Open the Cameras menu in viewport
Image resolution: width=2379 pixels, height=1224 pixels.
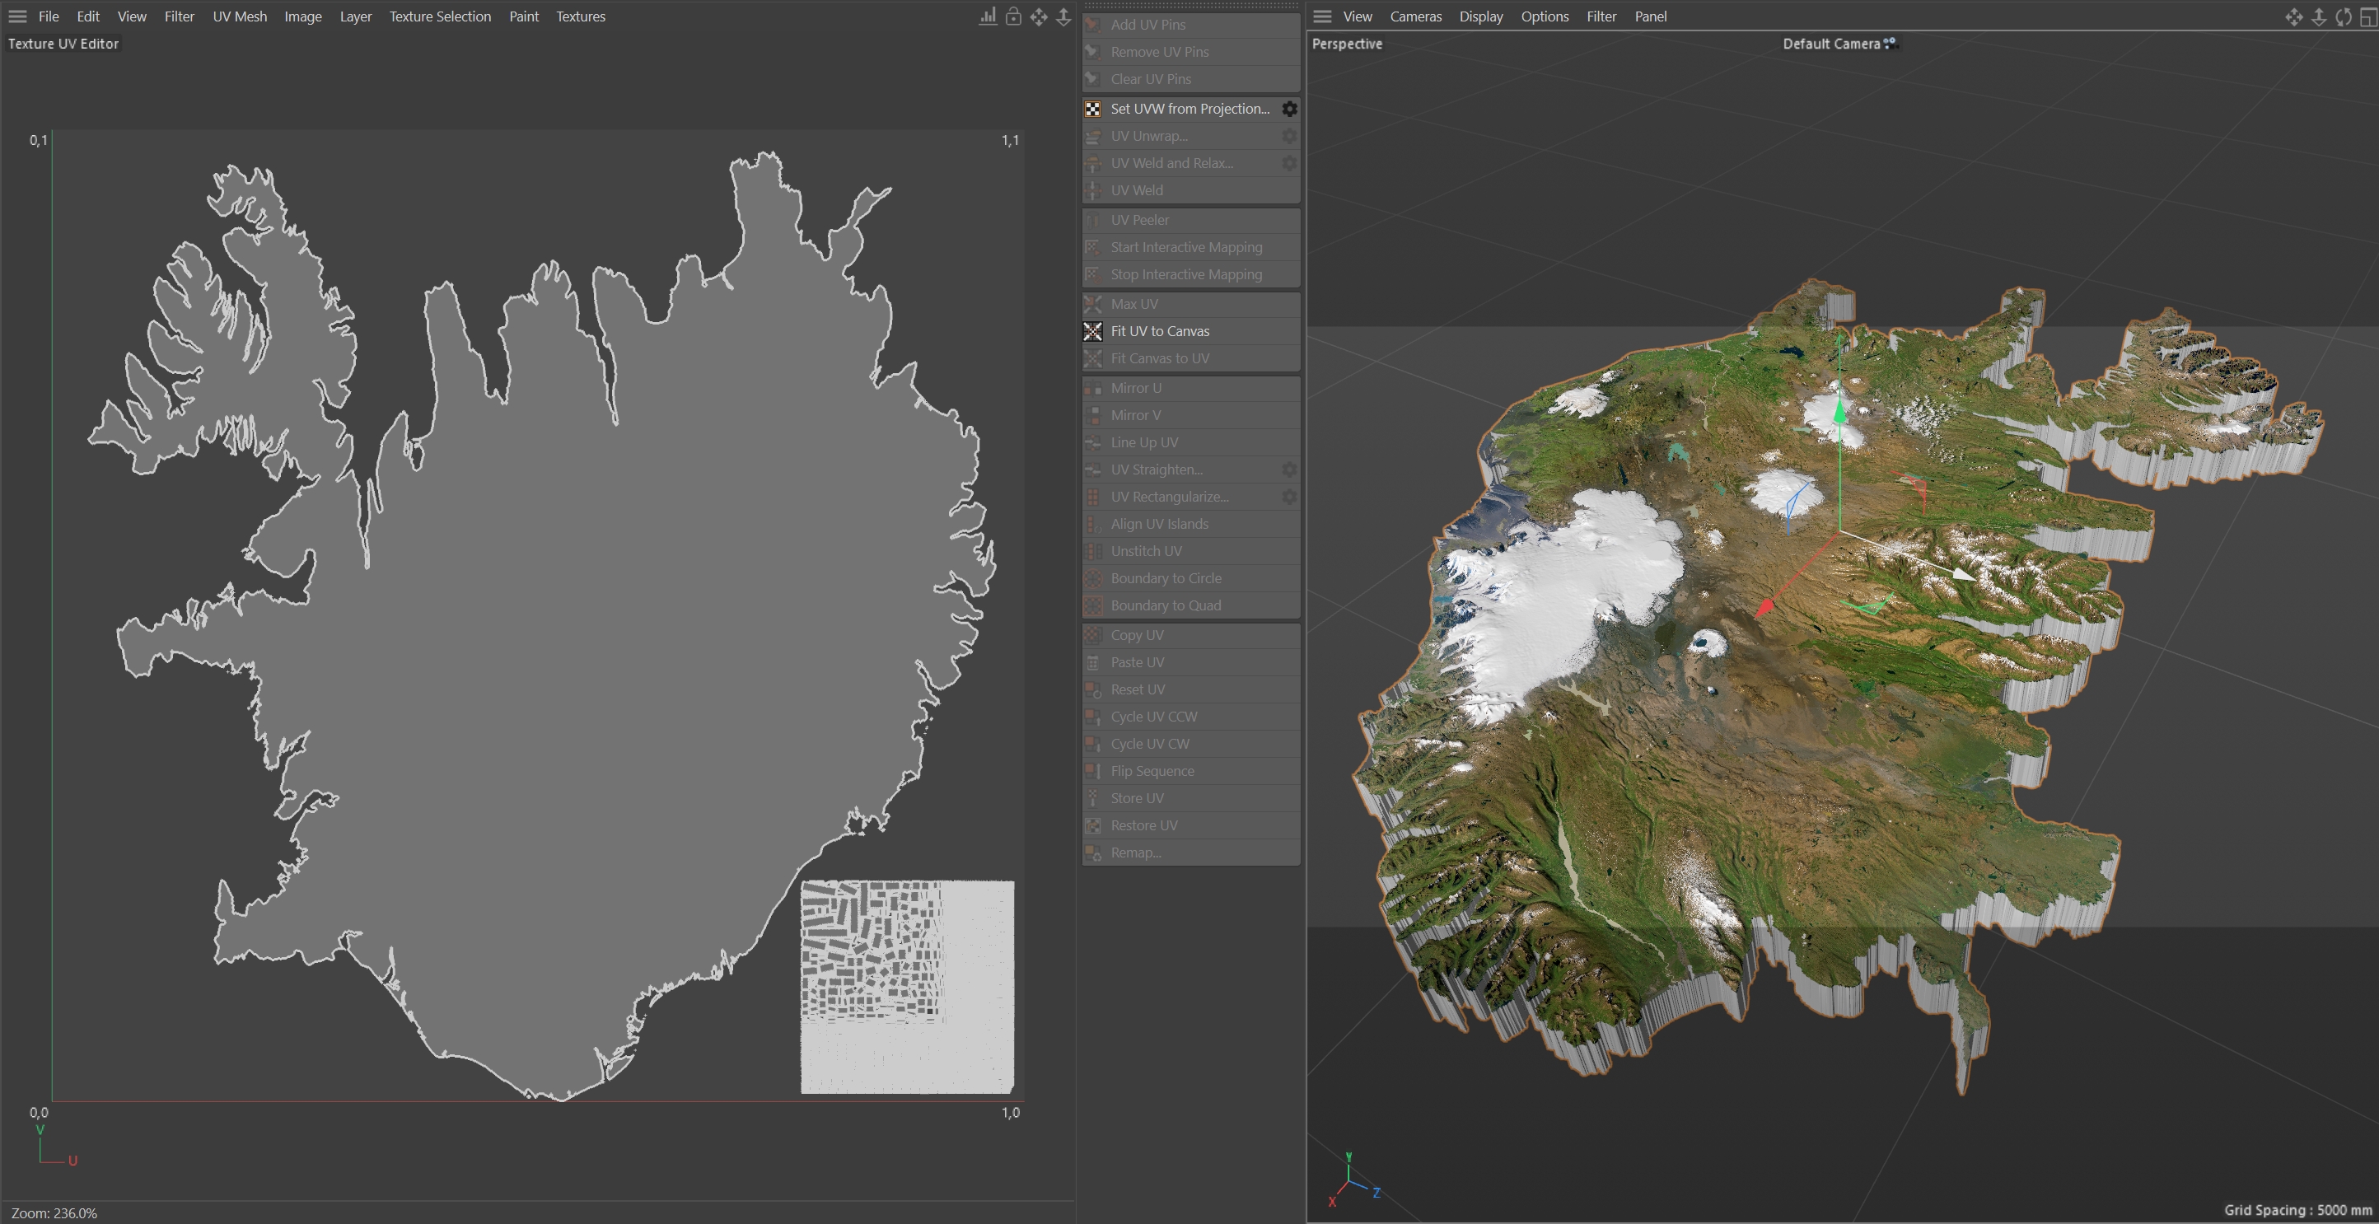click(1415, 16)
